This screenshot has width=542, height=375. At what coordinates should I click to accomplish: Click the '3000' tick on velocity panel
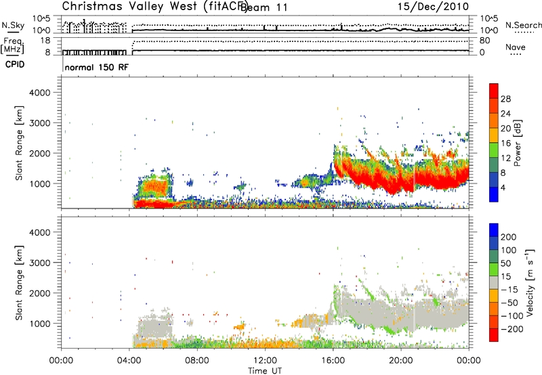click(39, 263)
